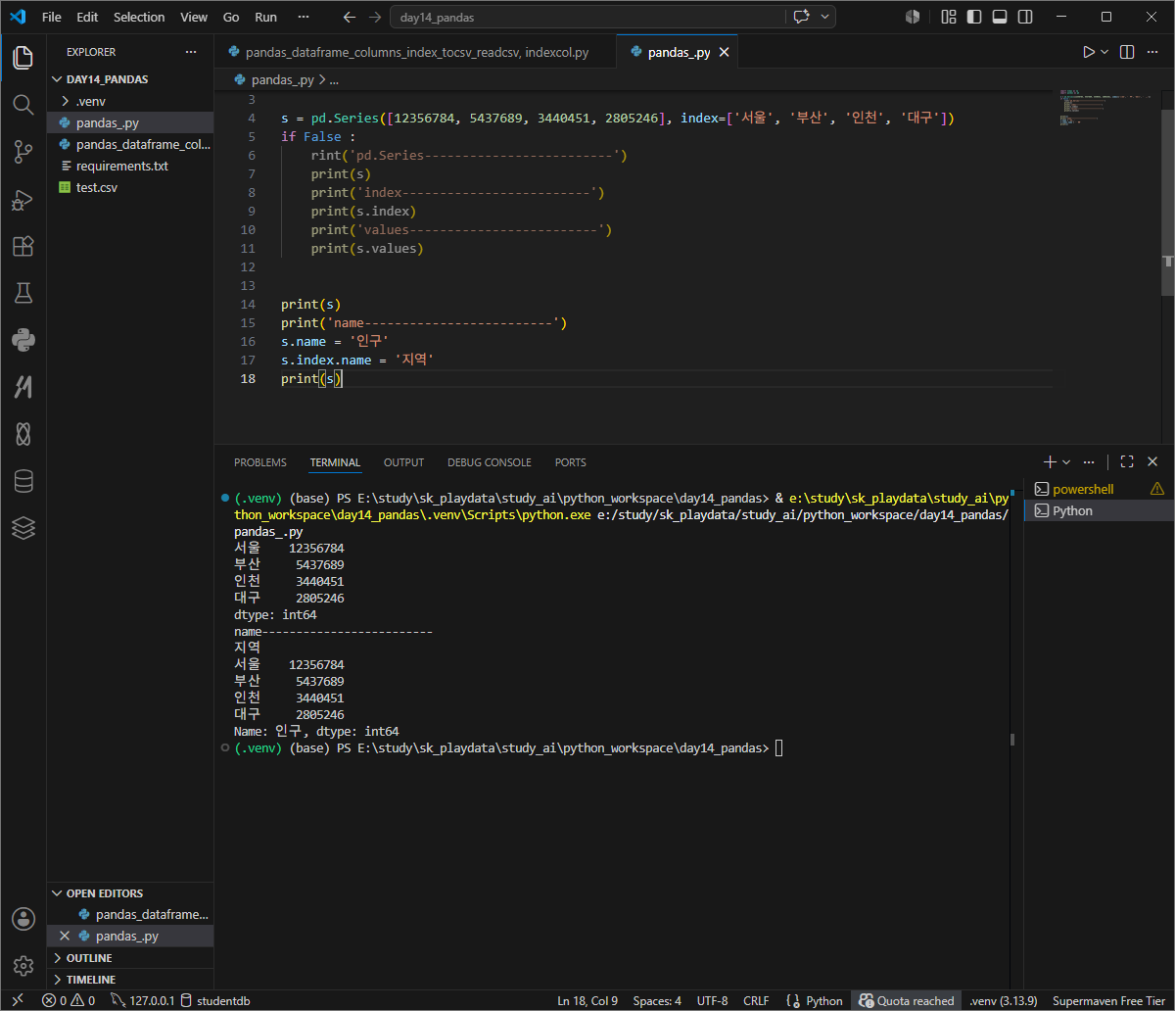Select Python interpreter .venv (3.13.9)

click(x=1003, y=1000)
